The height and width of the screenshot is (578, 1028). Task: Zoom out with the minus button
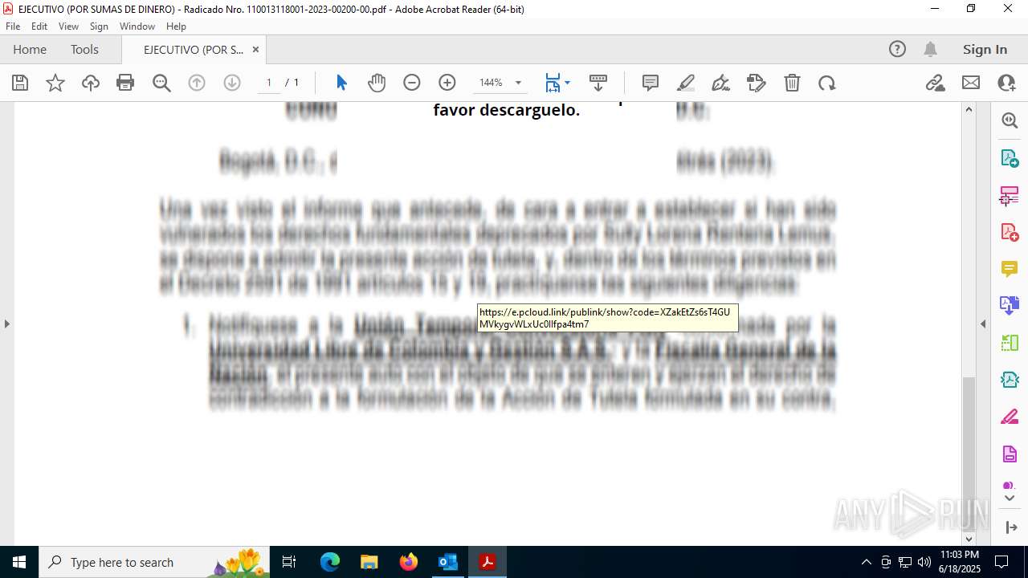[x=412, y=83]
